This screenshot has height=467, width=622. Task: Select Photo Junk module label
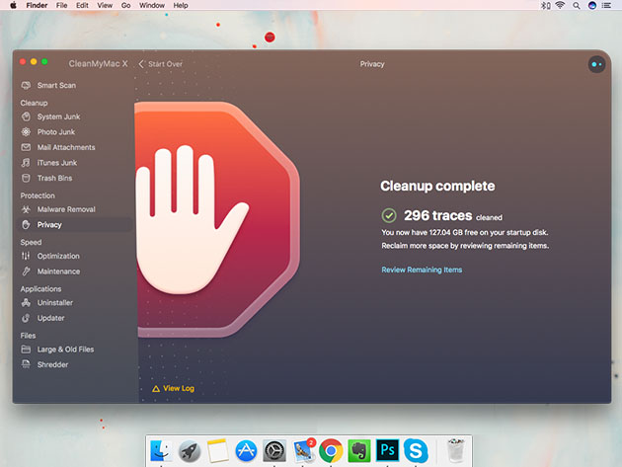pyautogui.click(x=56, y=132)
